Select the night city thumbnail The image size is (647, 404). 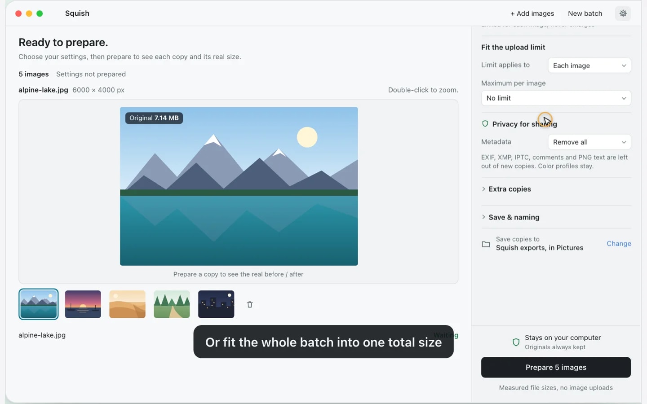216,304
